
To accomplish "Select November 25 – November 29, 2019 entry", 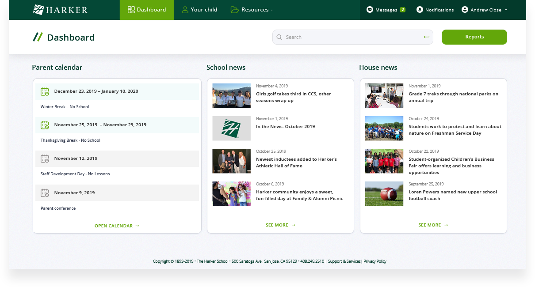I will click(117, 125).
